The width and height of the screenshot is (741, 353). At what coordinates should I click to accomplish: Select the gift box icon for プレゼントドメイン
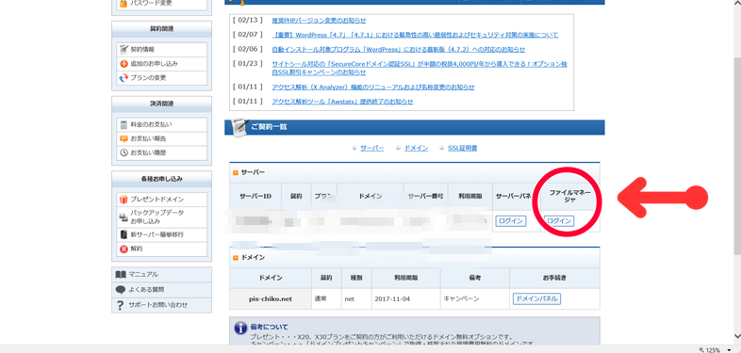click(123, 200)
